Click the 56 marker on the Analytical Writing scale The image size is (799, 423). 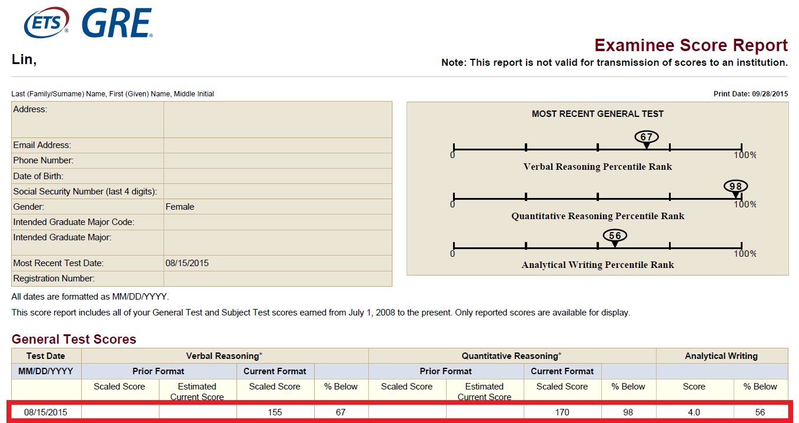615,236
